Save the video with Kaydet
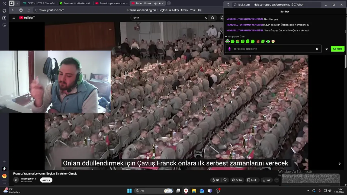 pos(252,180)
